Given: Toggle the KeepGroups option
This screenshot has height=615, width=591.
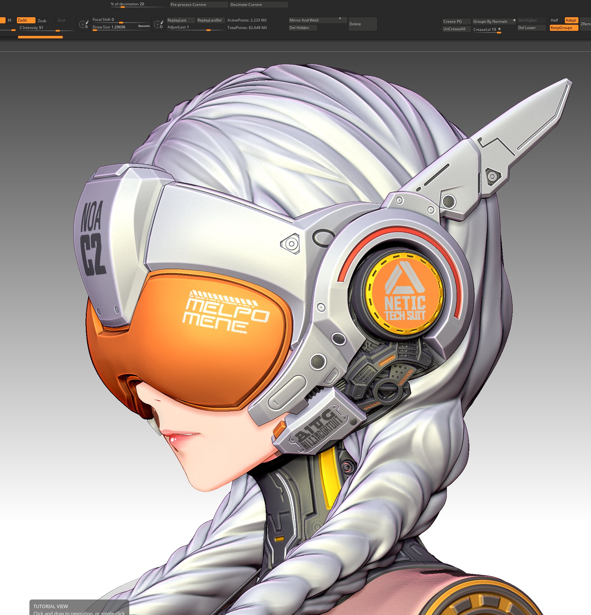Looking at the screenshot, I should [564, 28].
